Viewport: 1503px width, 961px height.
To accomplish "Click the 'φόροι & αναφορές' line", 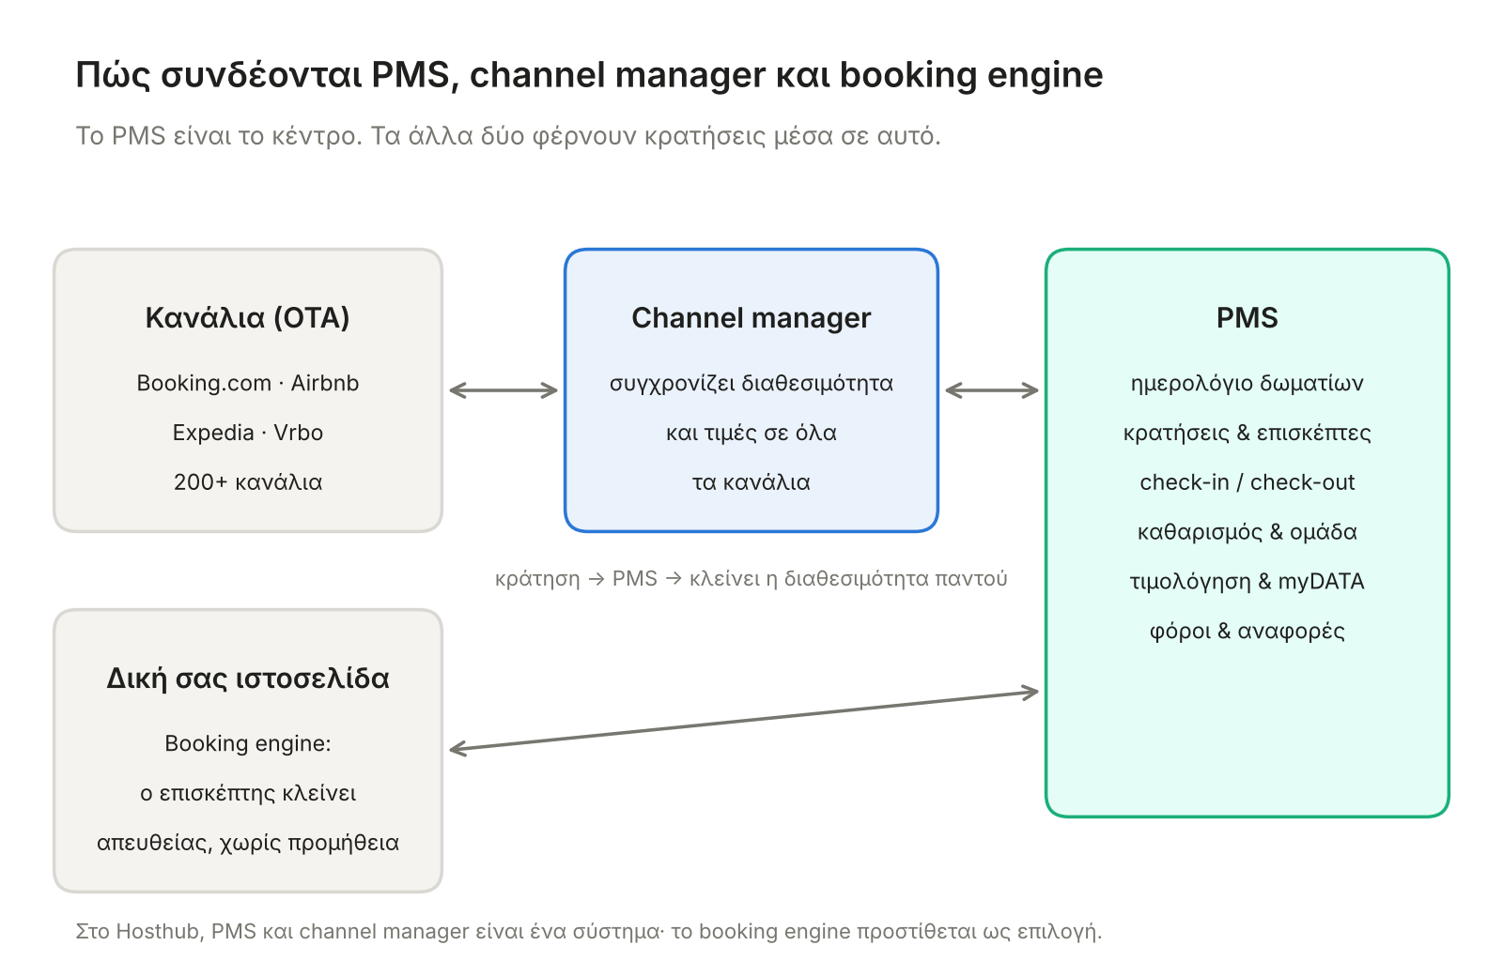I will point(1247,632).
